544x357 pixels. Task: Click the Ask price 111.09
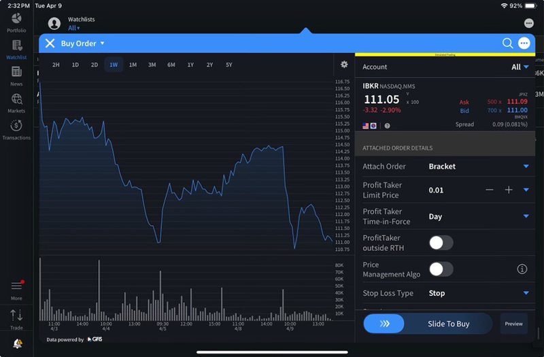coord(517,101)
